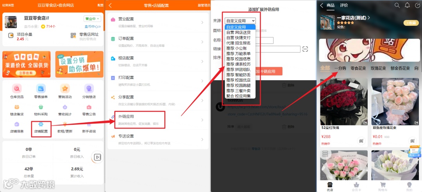Click the scan icon beside 链接 field

pos(305,49)
